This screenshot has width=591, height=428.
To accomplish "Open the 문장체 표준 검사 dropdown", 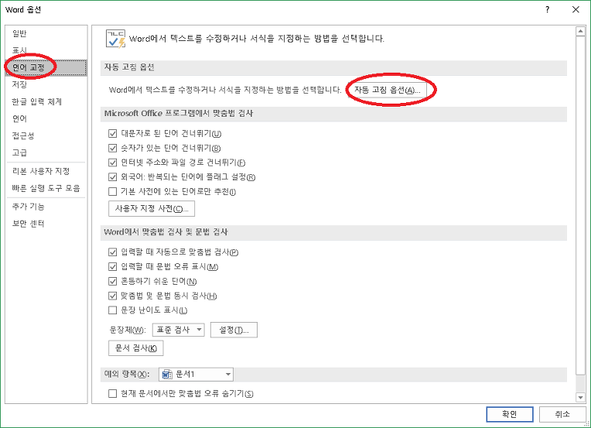I will [x=178, y=330].
